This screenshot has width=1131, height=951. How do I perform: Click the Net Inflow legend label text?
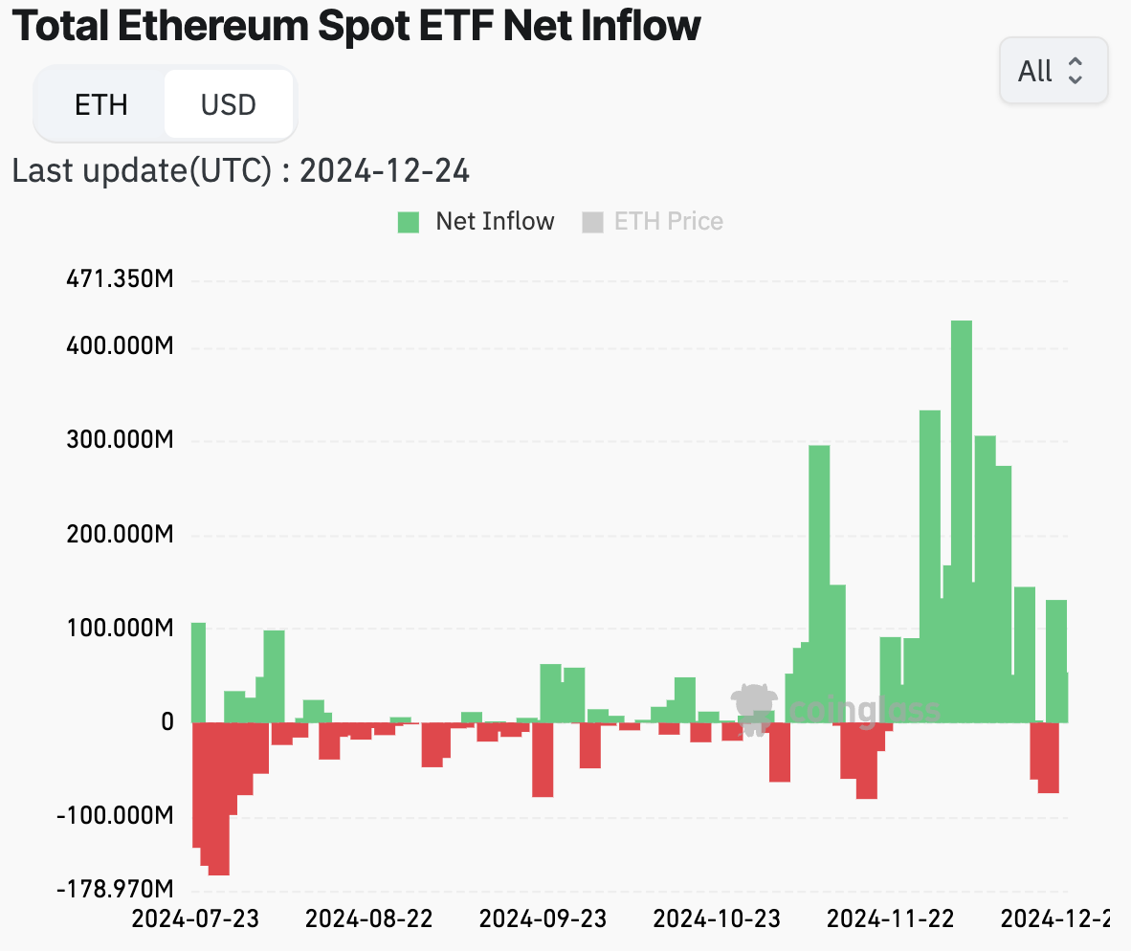pos(496,221)
